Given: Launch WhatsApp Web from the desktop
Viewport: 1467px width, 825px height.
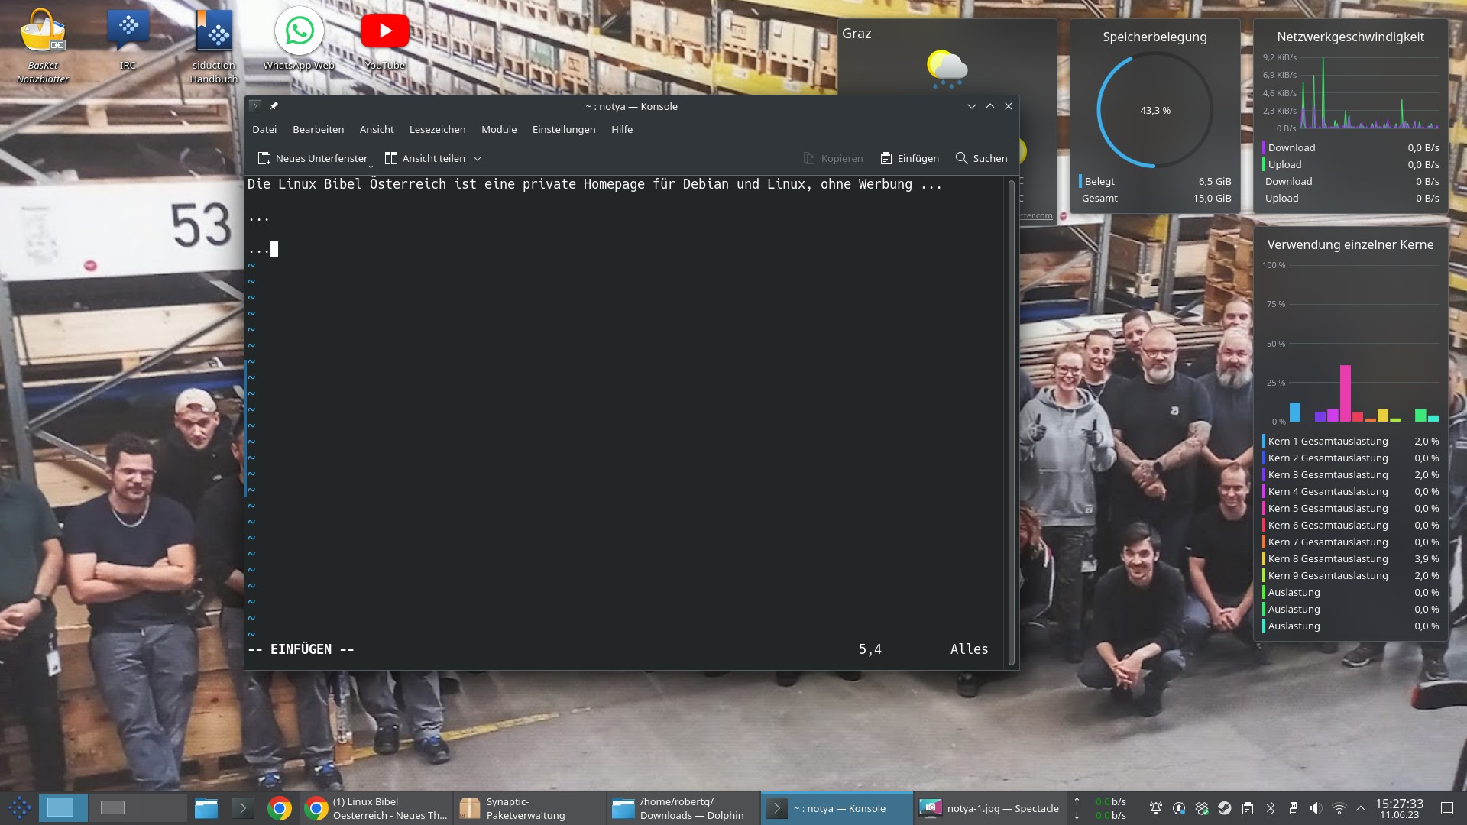Looking at the screenshot, I should 299,31.
